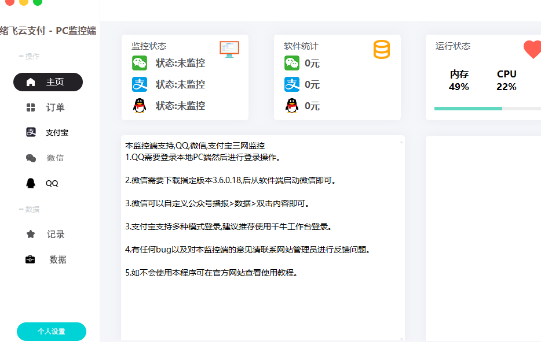The width and height of the screenshot is (541, 342).
Task: Click the red heart icon in 运行状态 card
Action: 532,50
